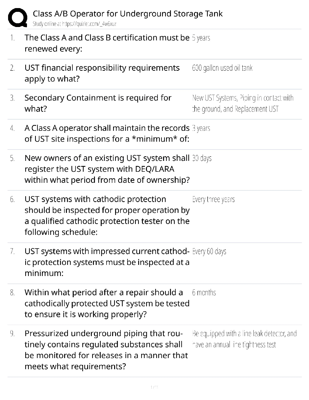Click the impressed current cathodic question
The height and width of the screenshot is (400, 309).
107,262
